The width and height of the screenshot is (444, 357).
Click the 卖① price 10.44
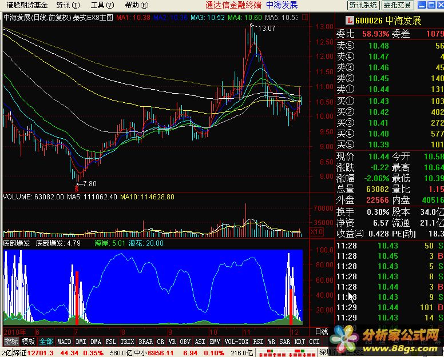click(x=379, y=89)
